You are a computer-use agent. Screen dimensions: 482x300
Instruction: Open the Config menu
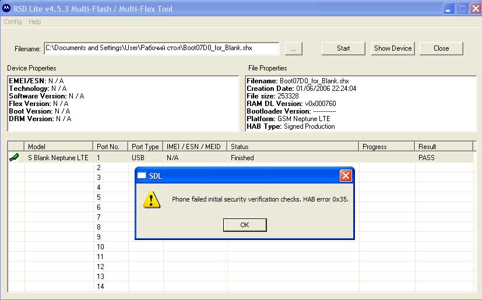pyautogui.click(x=13, y=22)
